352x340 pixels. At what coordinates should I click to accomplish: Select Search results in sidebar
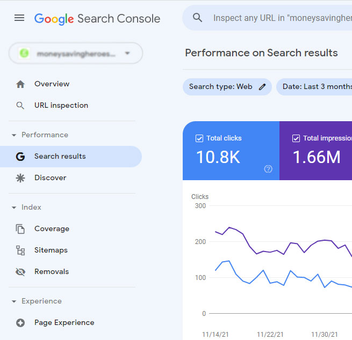[71, 157]
